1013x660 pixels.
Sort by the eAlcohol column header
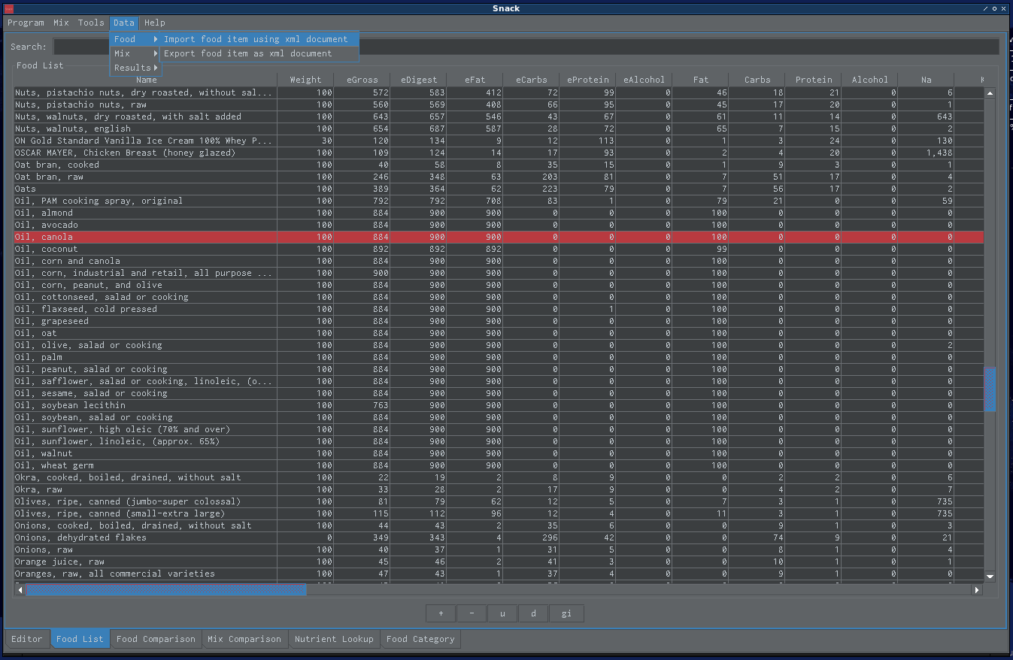tap(644, 80)
